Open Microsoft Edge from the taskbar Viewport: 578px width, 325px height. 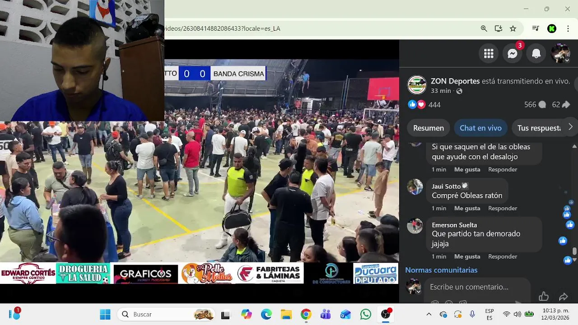[266, 315]
